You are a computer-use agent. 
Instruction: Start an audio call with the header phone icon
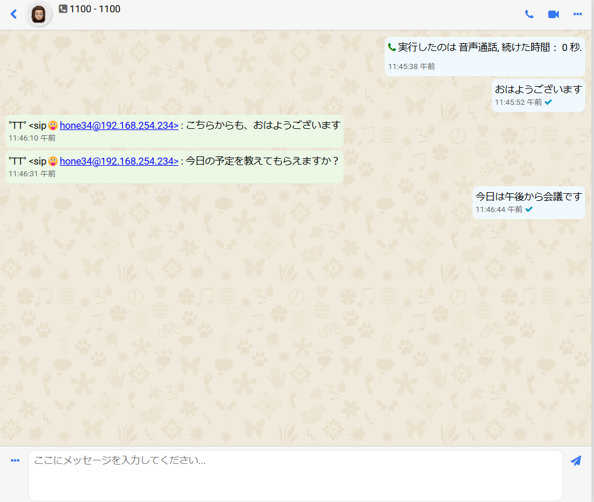(x=529, y=14)
